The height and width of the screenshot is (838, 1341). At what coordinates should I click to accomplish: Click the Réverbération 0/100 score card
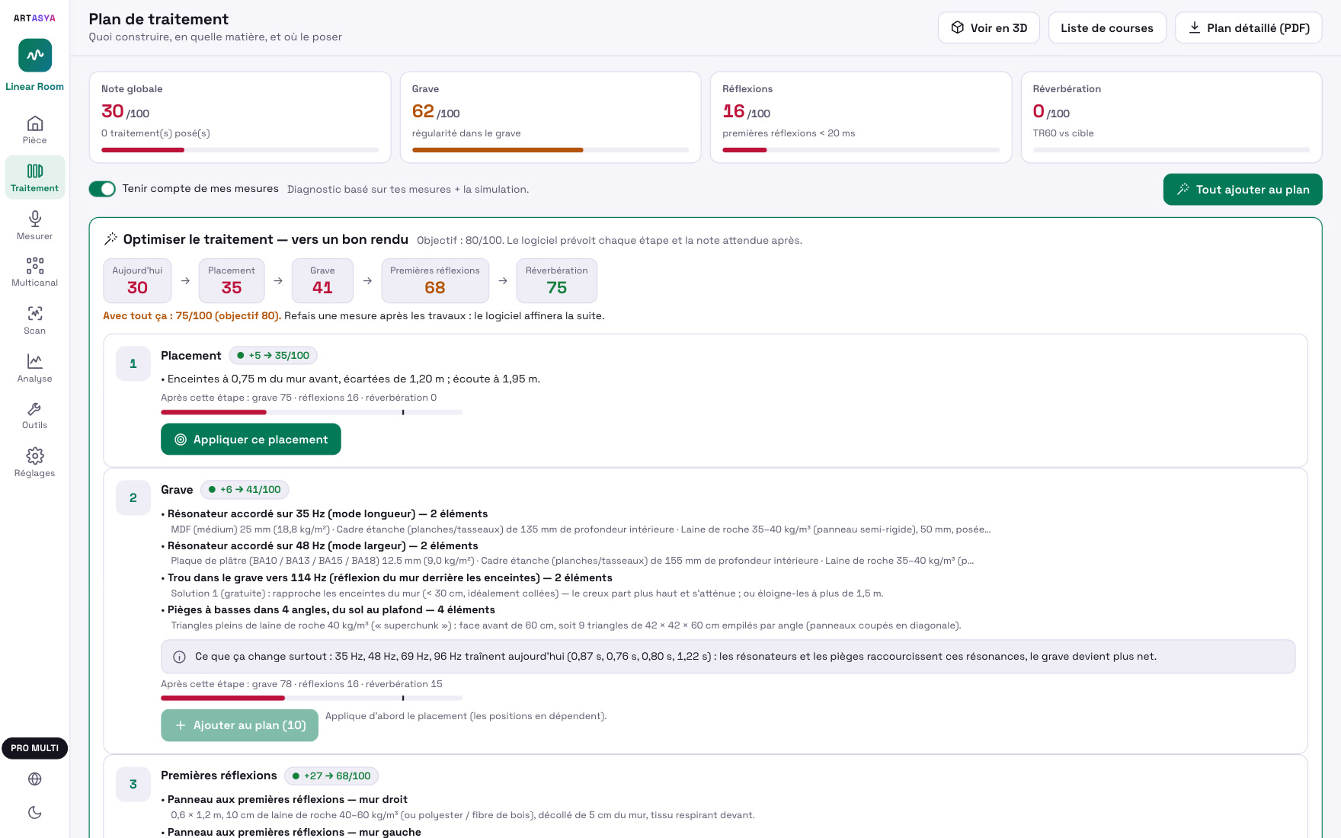pyautogui.click(x=1171, y=117)
